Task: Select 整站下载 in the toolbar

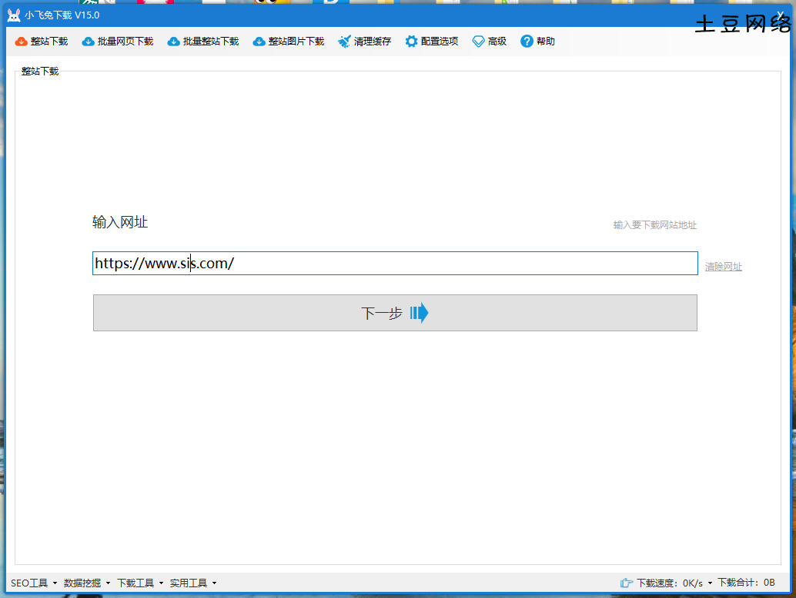Action: 41,41
